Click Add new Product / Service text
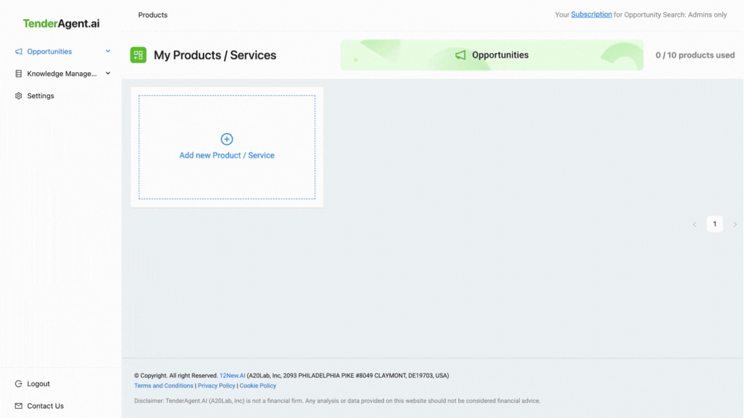Screen dimensions: 744x418 tap(227, 155)
